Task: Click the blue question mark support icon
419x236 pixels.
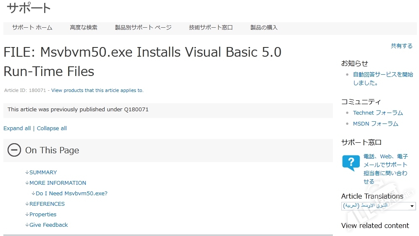Action: (350, 162)
